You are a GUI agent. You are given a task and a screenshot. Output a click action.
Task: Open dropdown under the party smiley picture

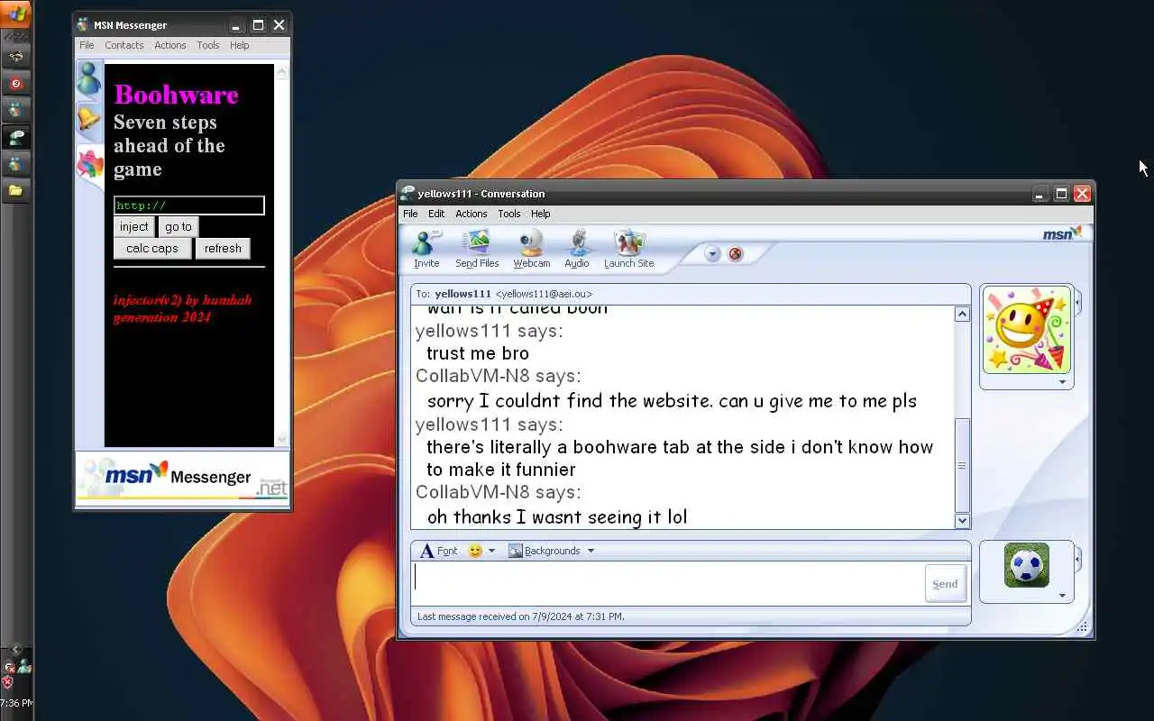[x=1062, y=382]
